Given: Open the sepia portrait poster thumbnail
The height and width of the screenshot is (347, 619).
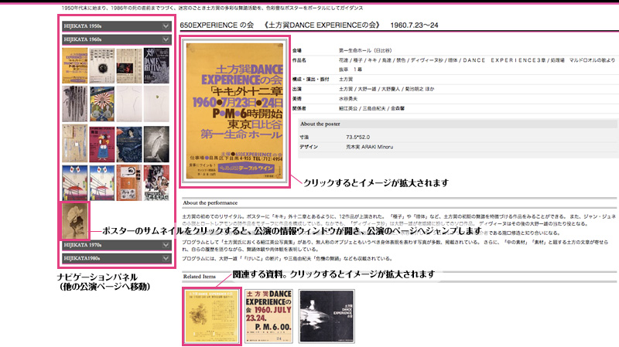Looking at the screenshot, I should tap(74, 221).
